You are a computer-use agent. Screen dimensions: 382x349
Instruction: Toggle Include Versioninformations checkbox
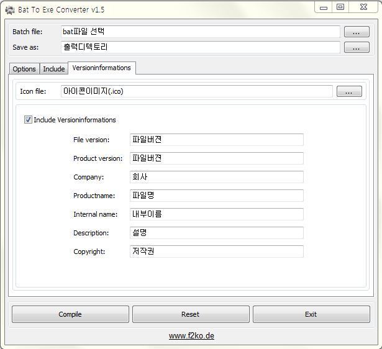[28, 120]
